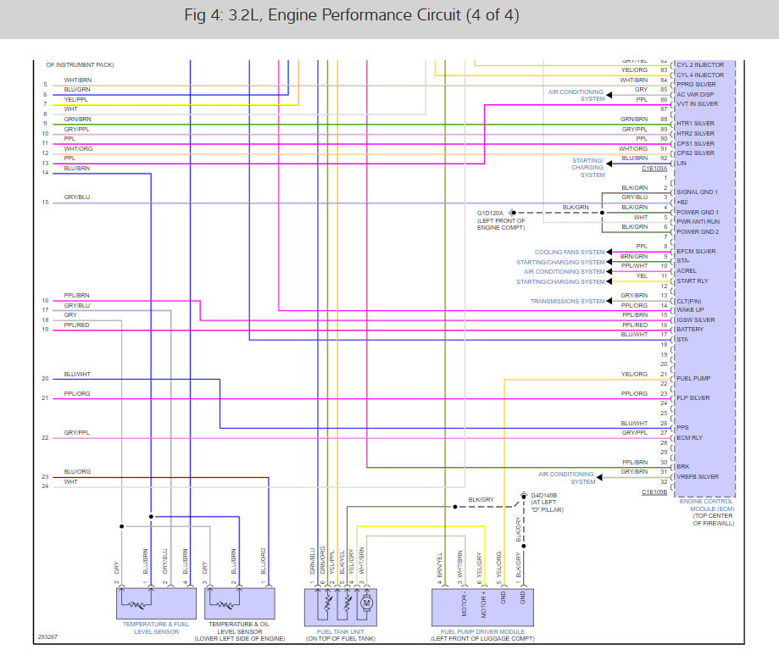
Task: Select the PWR ANTI RUN pin label
Action: [x=698, y=221]
